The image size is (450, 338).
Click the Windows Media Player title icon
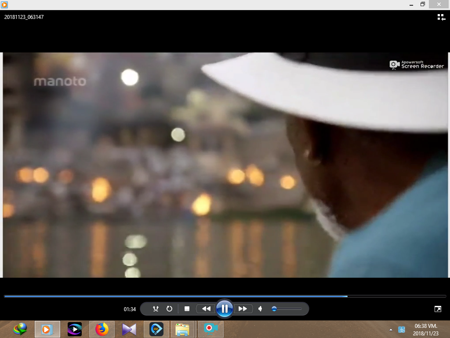(4, 4)
